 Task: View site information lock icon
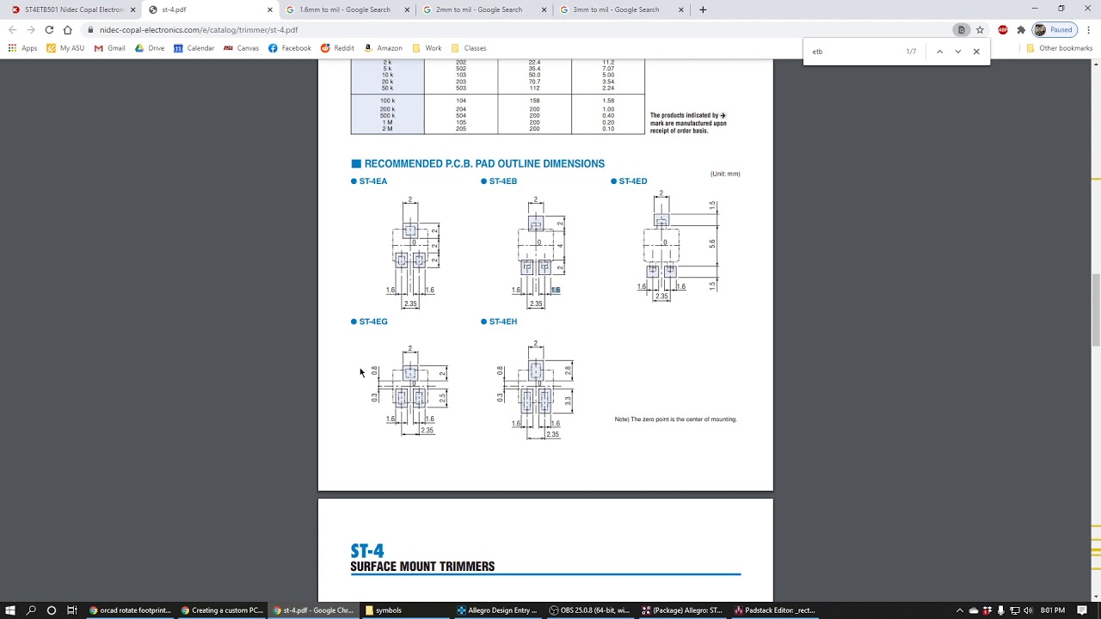pos(90,29)
